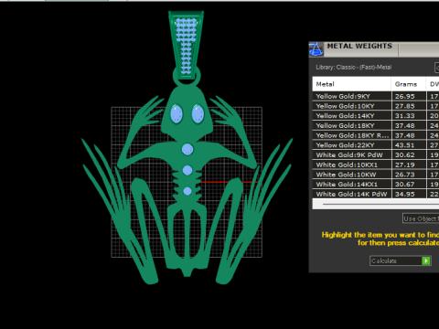
Task: Click the top chest gem on pendant
Action: tap(187, 149)
